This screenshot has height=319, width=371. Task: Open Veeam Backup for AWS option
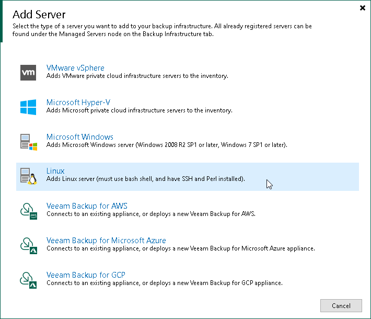click(87, 206)
